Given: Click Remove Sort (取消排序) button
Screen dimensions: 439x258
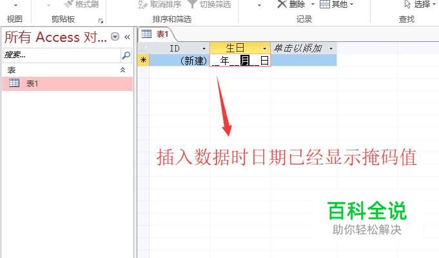Looking at the screenshot, I should point(160,5).
